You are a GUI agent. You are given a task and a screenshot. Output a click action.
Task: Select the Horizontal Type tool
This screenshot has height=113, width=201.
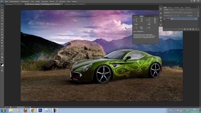click(x=2, y=49)
